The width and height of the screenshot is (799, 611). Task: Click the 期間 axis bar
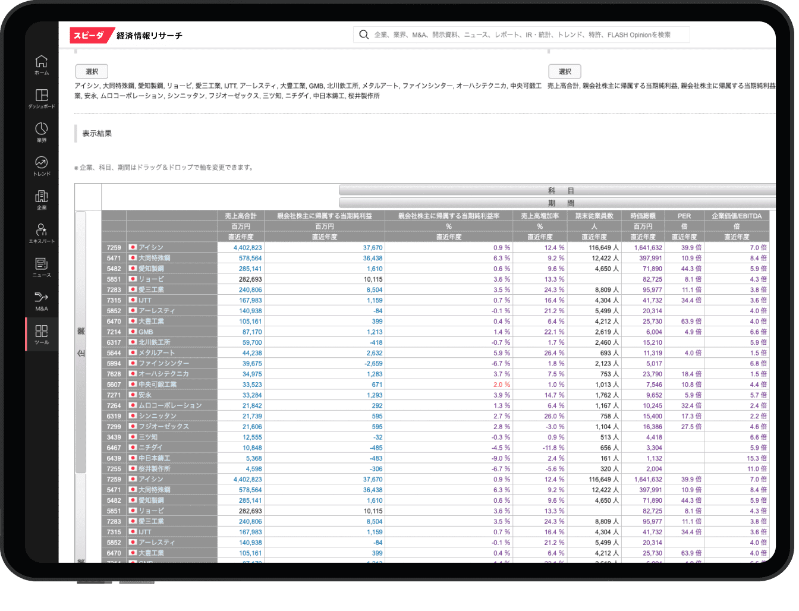(557, 203)
